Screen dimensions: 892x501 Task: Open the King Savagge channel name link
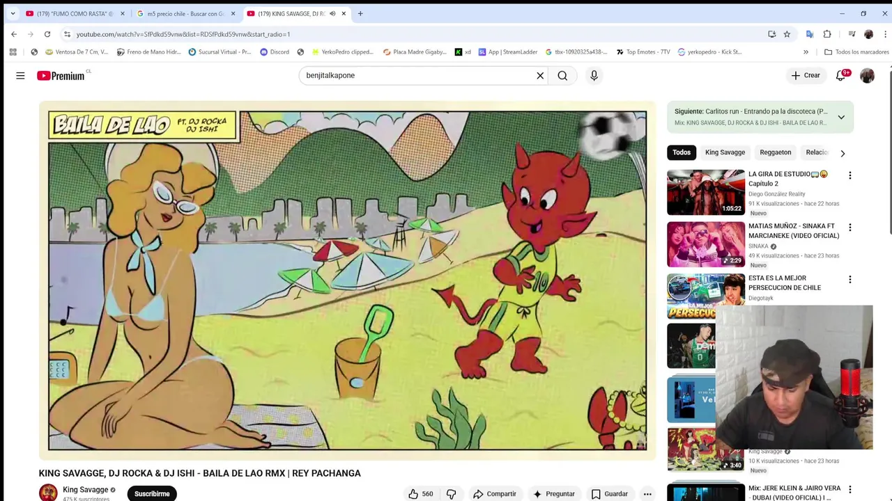[85, 490]
